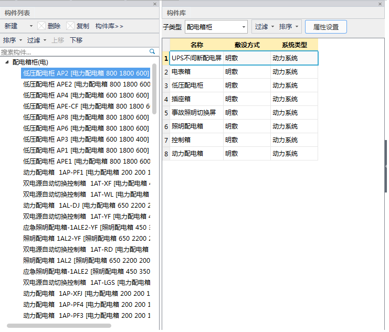The width and height of the screenshot is (389, 332).
Task: Select 低压配电柜 AP4 in the component tree
Action: click(86, 95)
